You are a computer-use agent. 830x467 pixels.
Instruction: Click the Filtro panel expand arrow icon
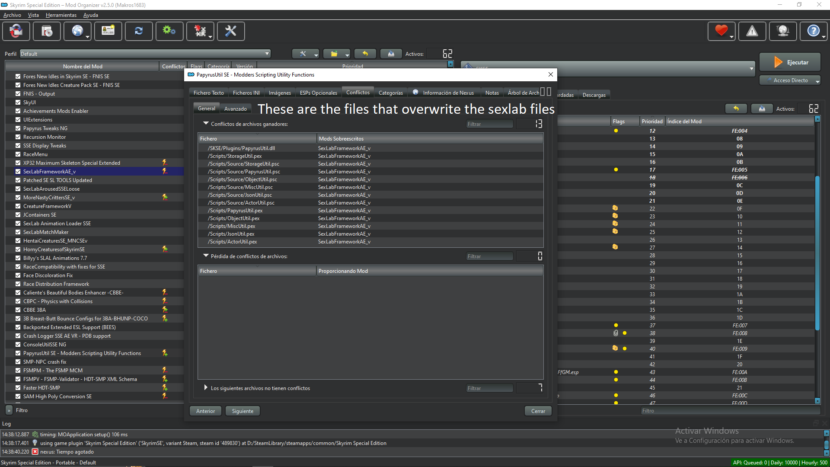[9, 410]
